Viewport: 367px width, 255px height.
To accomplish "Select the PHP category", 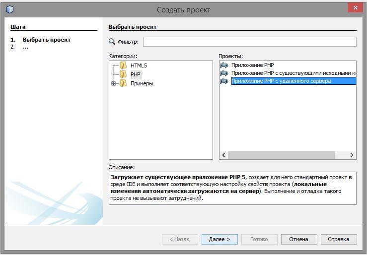I will [x=136, y=74].
